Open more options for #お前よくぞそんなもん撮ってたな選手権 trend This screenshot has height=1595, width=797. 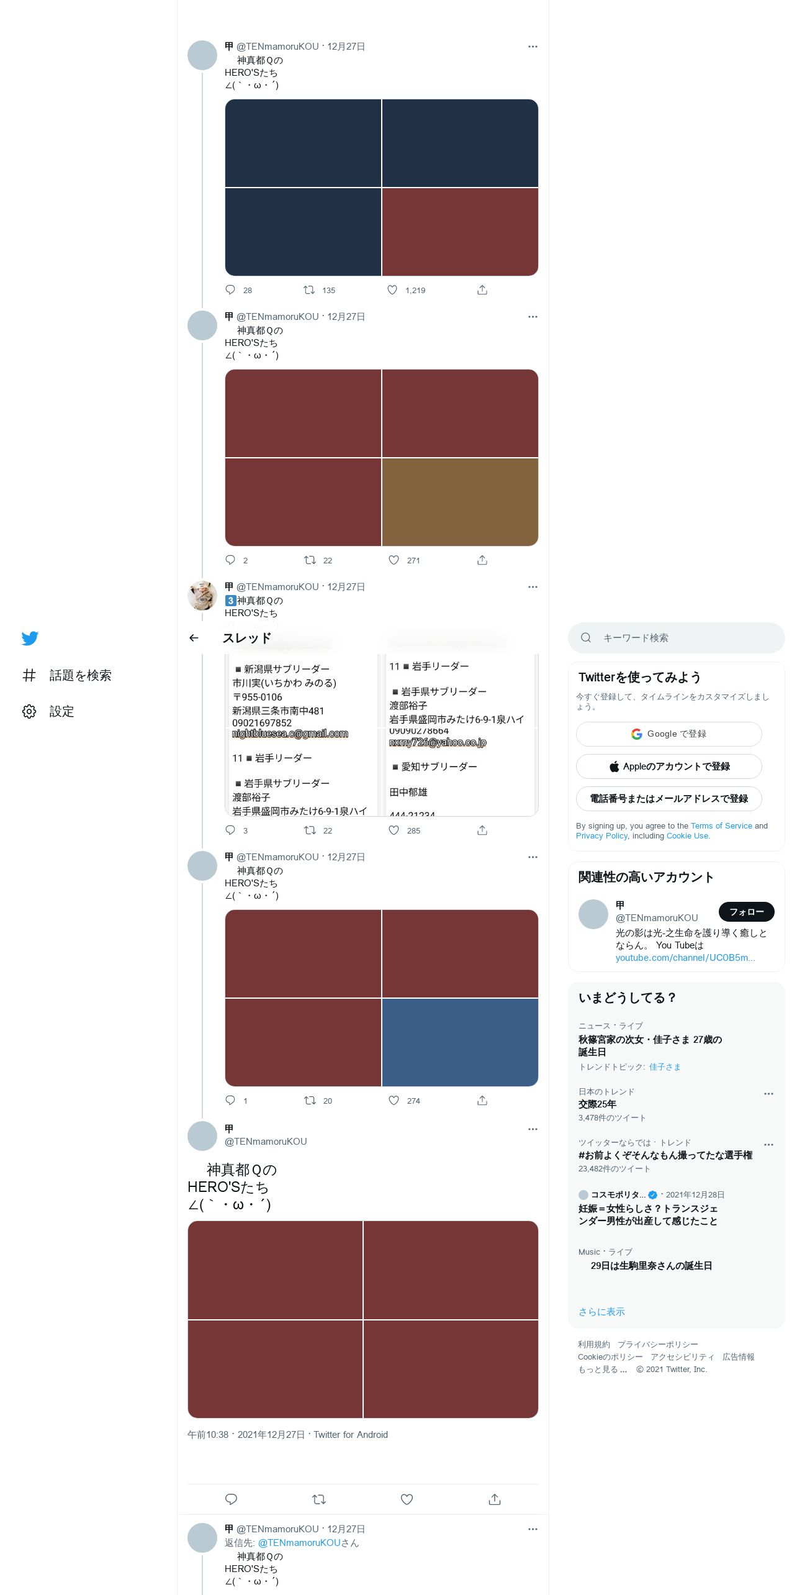(x=768, y=1145)
